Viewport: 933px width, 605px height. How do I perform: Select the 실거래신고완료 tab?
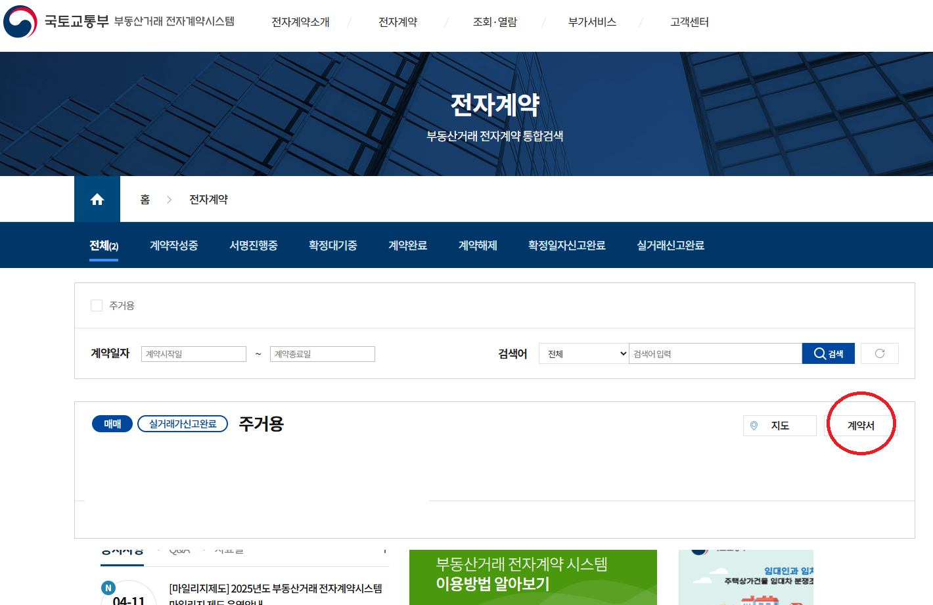coord(671,246)
